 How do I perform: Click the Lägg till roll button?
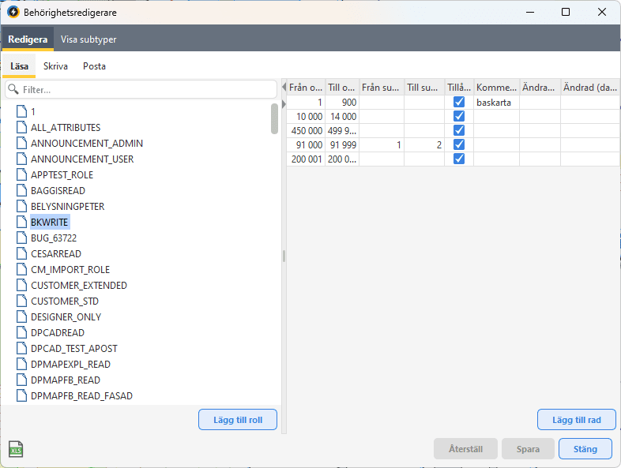[237, 420]
